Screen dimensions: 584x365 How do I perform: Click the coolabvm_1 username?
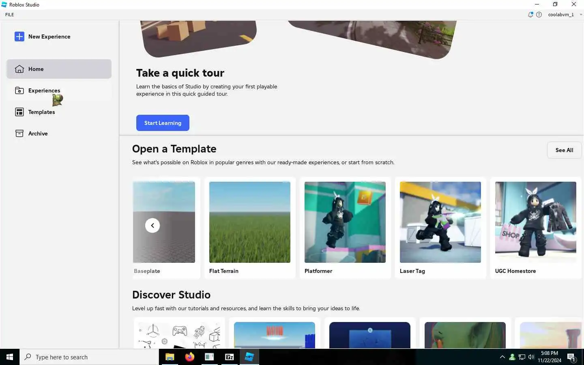(561, 15)
